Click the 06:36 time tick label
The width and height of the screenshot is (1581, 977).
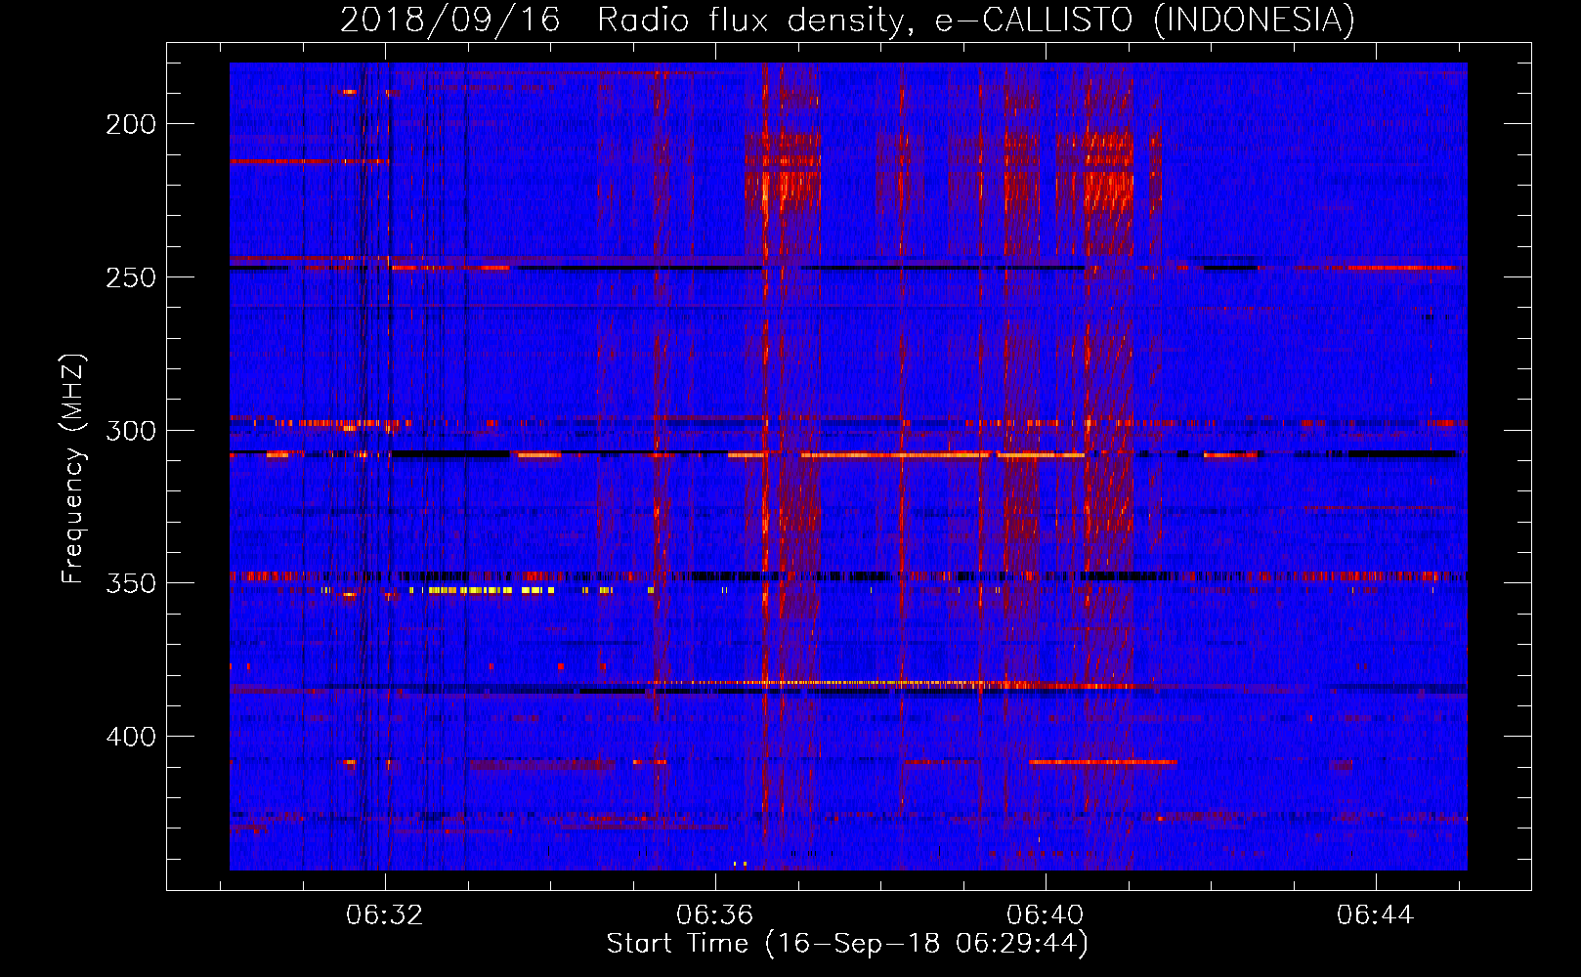(x=715, y=915)
